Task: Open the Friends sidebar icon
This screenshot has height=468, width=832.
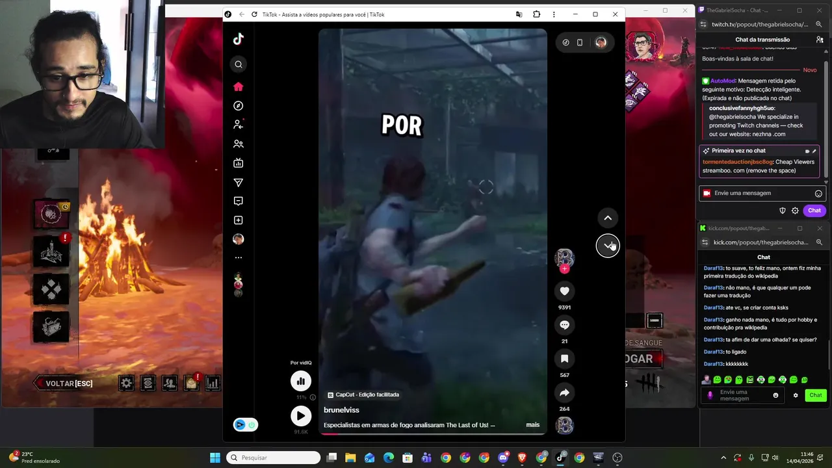Action: (x=239, y=144)
